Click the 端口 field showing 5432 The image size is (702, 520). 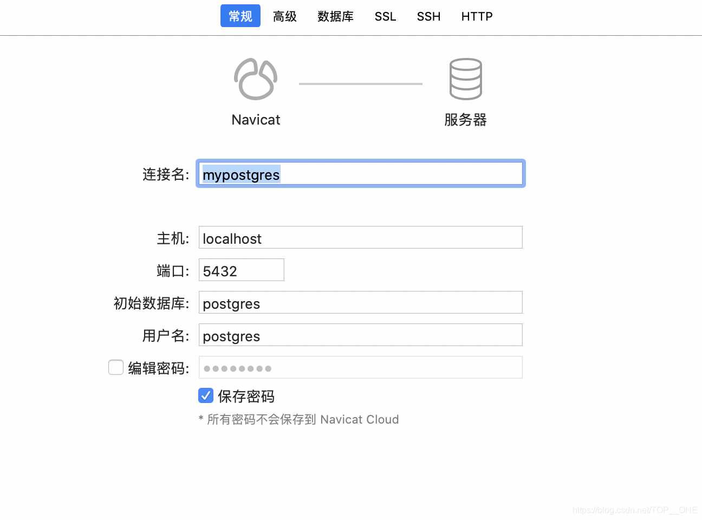click(242, 270)
